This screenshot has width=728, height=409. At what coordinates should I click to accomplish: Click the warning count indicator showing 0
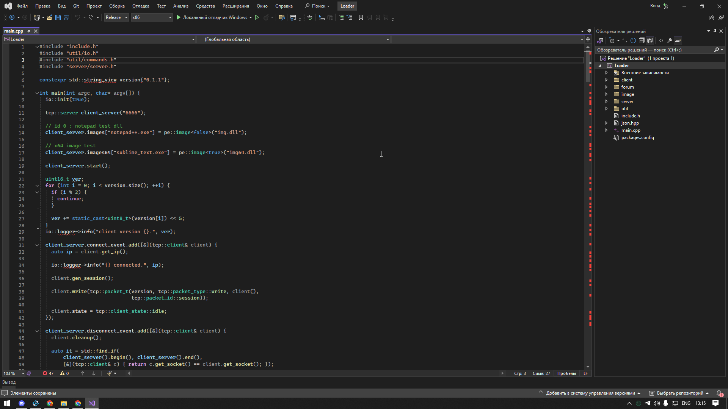tap(65, 373)
